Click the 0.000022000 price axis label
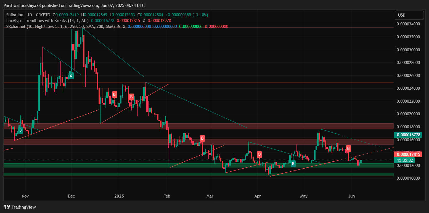Viewport: 429px width, 213px height. pyautogui.click(x=408, y=101)
